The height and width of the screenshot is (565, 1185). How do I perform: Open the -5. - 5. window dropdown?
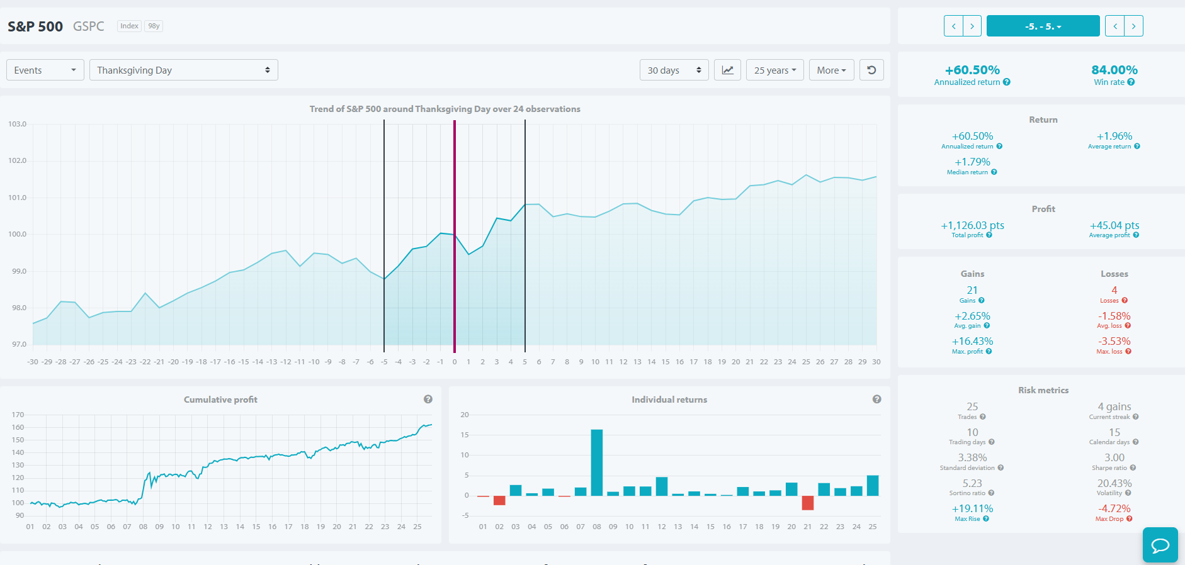click(1043, 26)
